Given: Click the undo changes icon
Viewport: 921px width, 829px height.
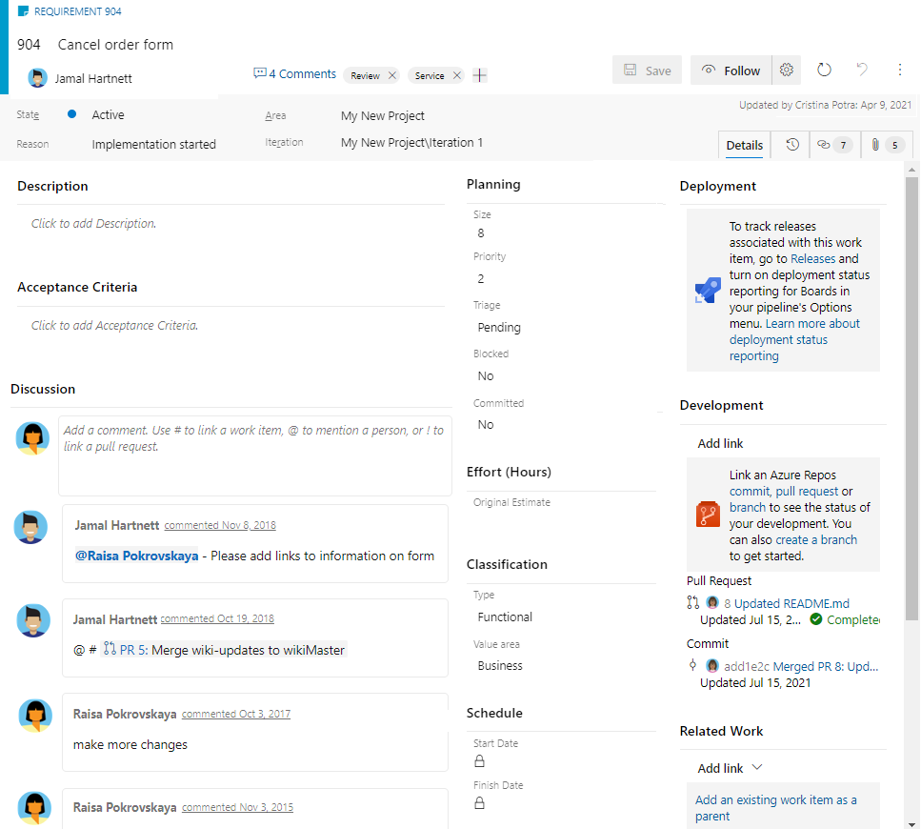Looking at the screenshot, I should coord(861,70).
